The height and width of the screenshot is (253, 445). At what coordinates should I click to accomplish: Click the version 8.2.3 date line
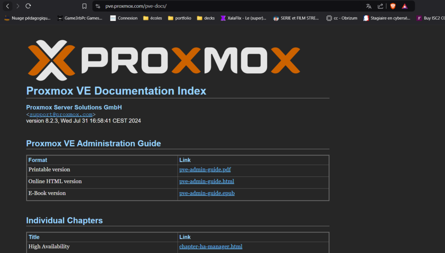tap(83, 121)
